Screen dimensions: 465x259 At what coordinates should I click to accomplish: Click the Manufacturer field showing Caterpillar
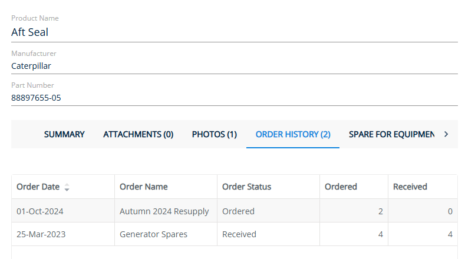click(x=234, y=66)
